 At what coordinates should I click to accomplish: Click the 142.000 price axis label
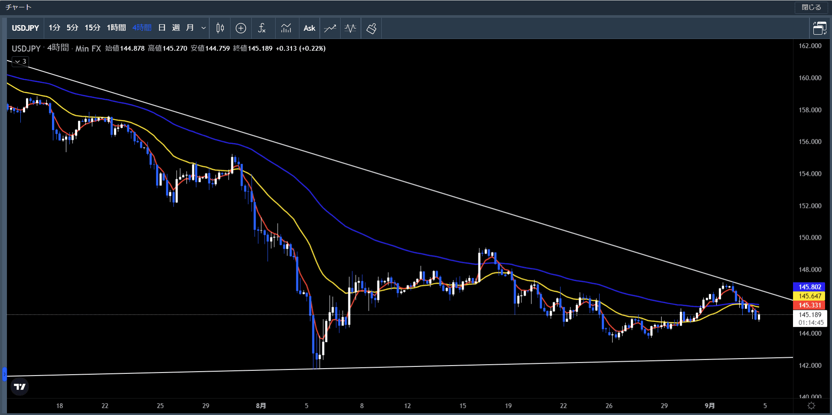(x=810, y=365)
